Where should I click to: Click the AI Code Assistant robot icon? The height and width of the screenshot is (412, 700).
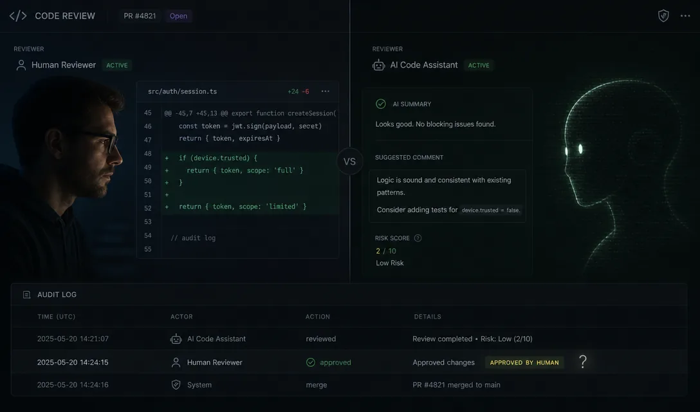point(378,65)
